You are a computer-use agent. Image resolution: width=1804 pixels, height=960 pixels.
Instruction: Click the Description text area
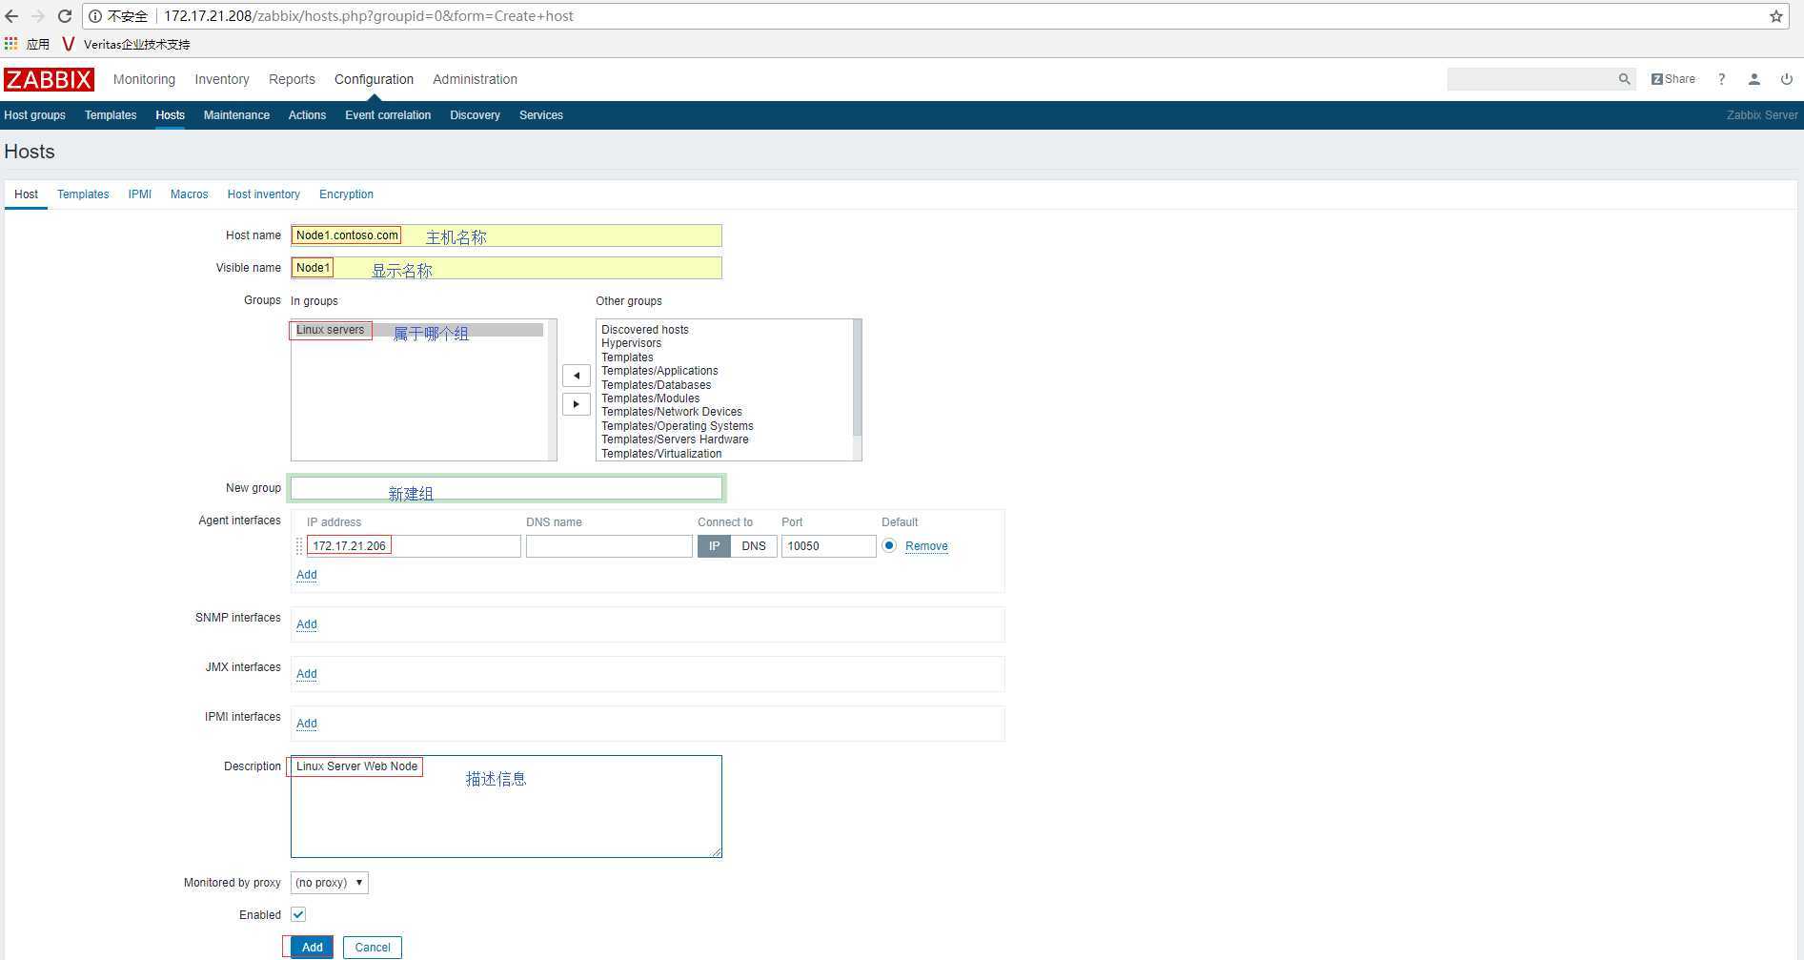[506, 807]
